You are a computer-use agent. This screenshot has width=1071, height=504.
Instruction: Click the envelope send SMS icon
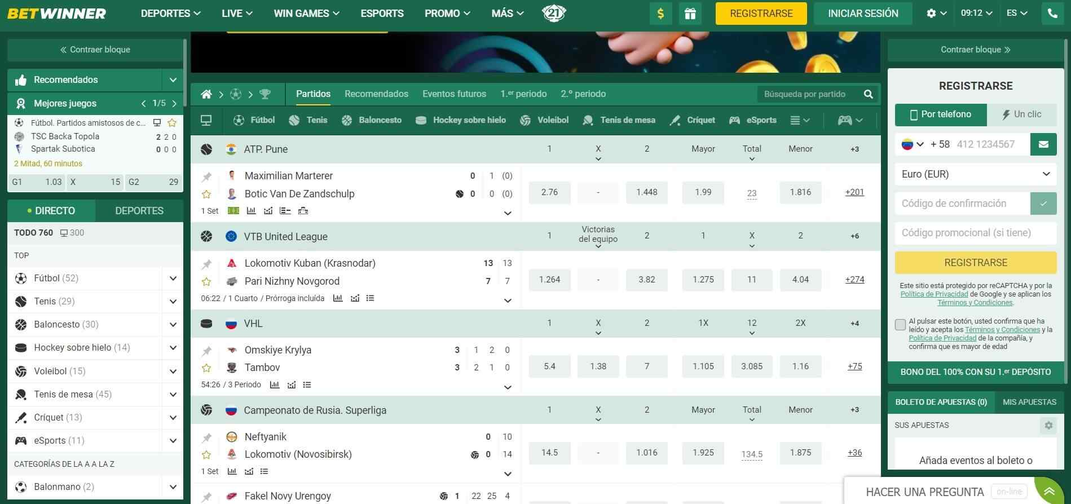(1043, 144)
